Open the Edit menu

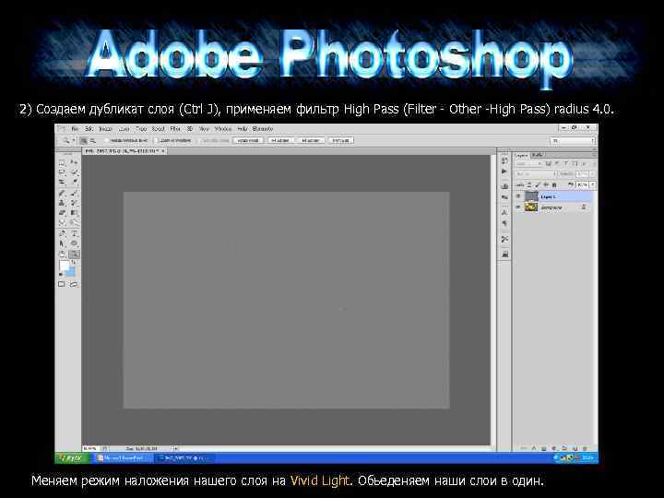click(89, 129)
